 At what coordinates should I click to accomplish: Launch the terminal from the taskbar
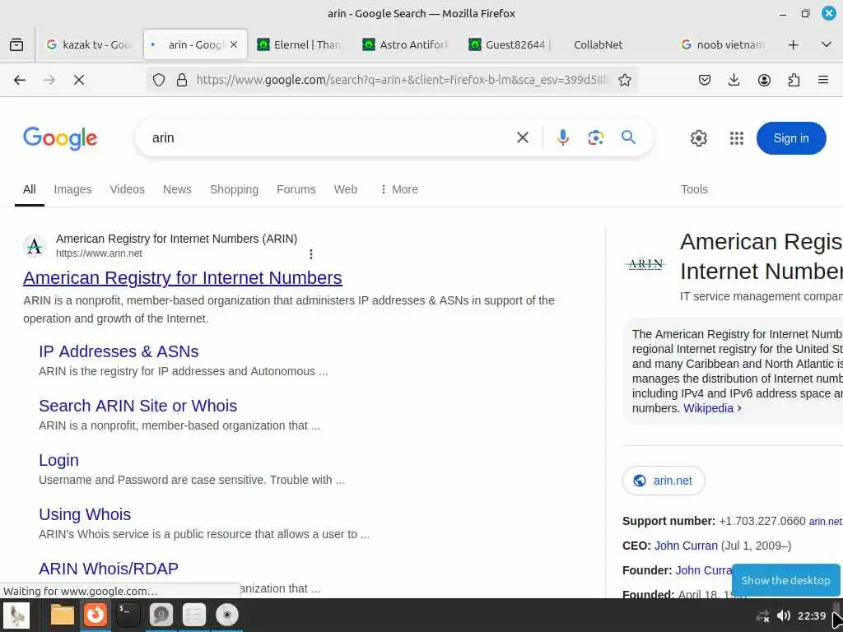pyautogui.click(x=128, y=615)
